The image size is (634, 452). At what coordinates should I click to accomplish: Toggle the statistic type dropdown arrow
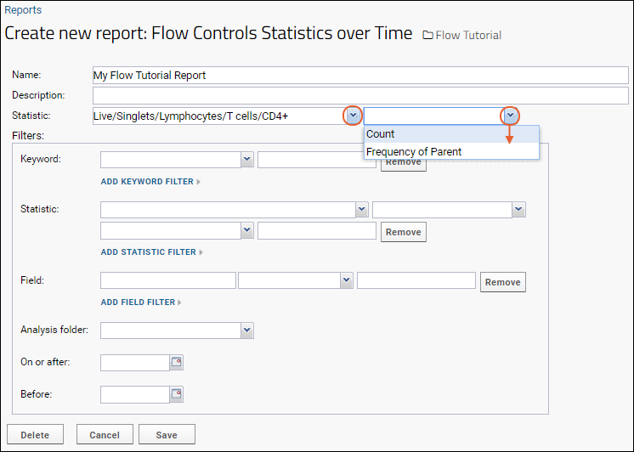coord(510,116)
